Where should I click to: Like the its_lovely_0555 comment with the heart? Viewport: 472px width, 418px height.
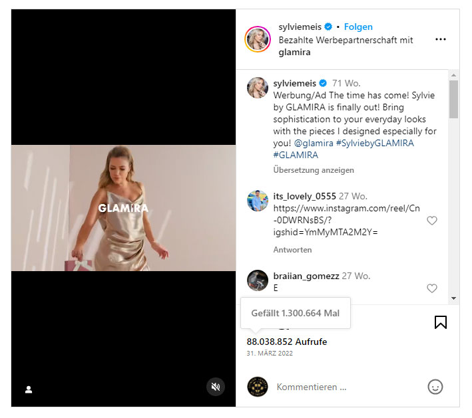point(431,221)
